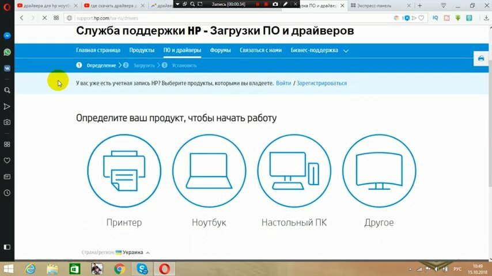492x276 pixels.
Task: Open the tab menu icon next to new tab
Action: tap(444, 6)
